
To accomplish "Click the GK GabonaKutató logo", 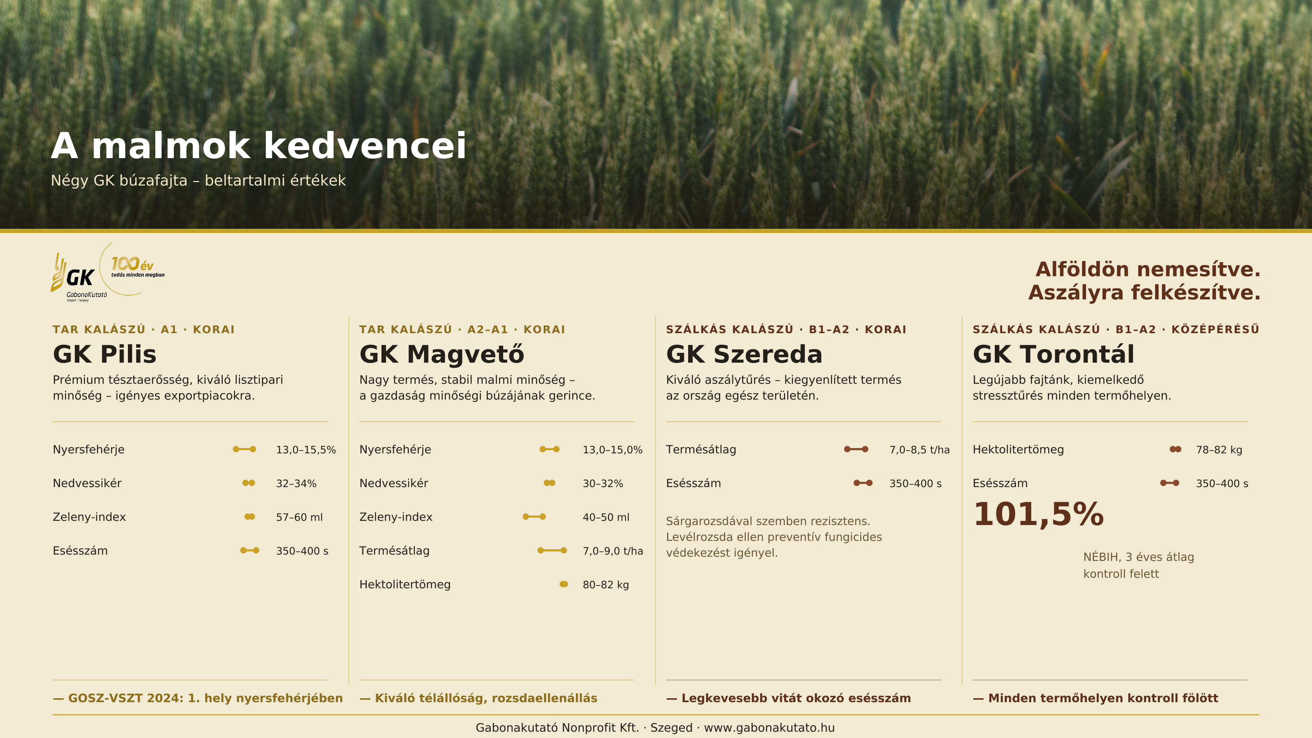I will click(79, 277).
